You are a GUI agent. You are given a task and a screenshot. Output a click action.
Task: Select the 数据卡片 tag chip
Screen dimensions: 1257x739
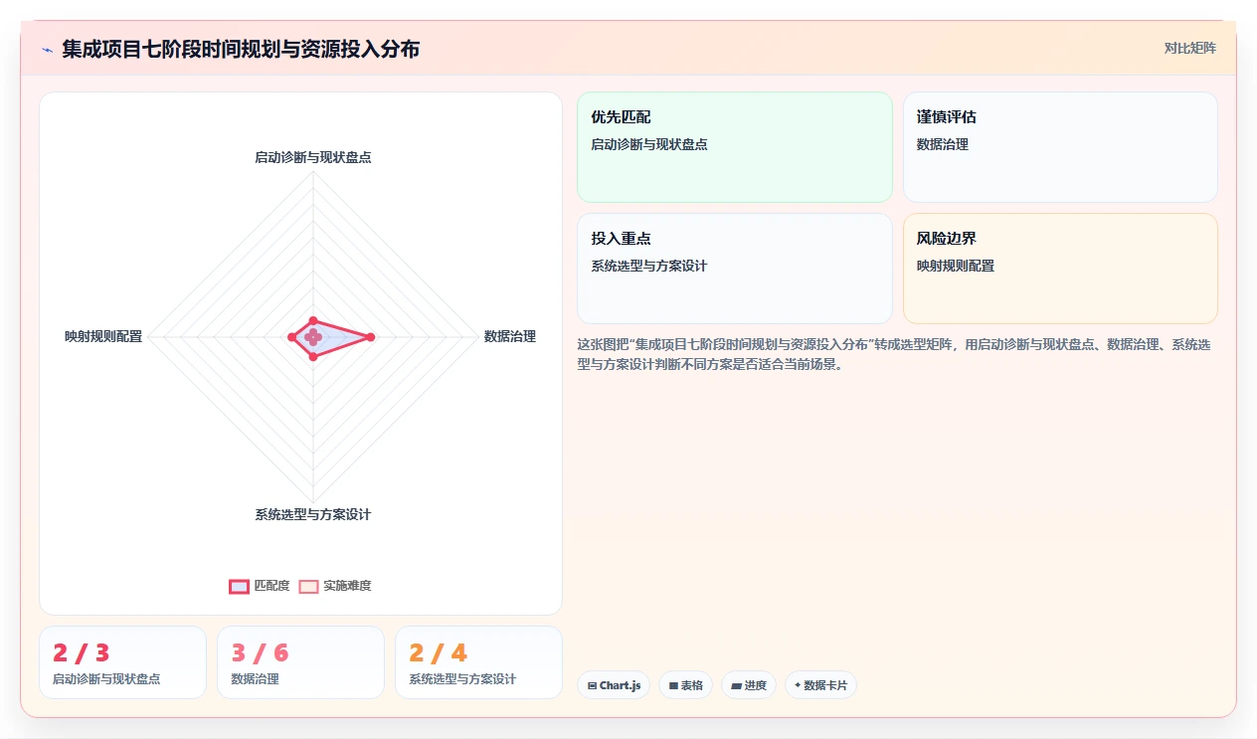[x=820, y=685]
